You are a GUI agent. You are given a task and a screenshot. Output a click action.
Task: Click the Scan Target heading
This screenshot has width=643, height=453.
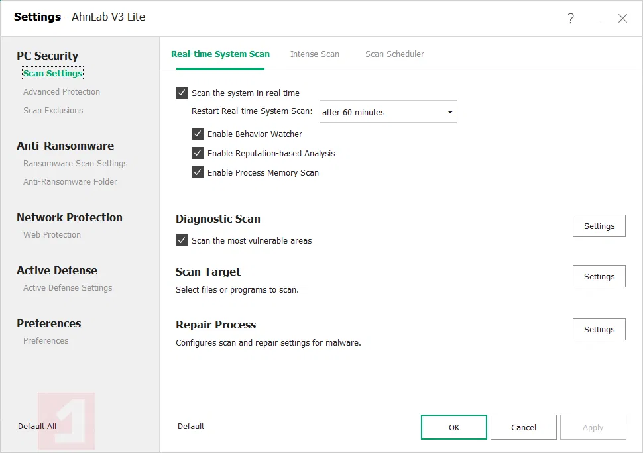[208, 272]
